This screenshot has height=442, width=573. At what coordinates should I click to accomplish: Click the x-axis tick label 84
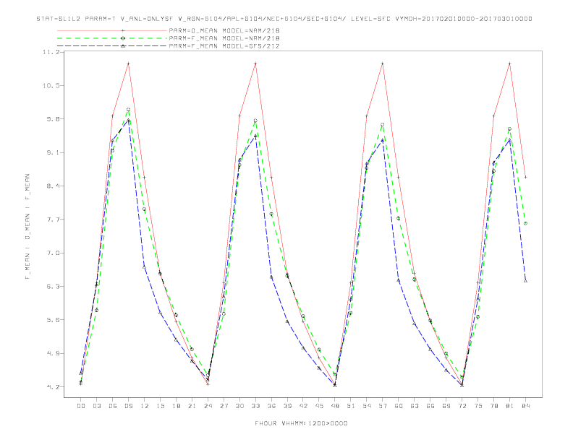click(526, 406)
